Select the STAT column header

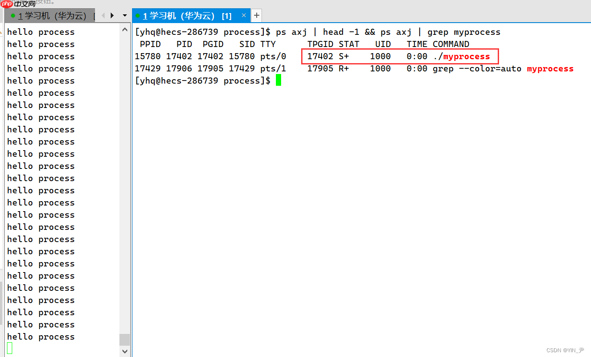[x=349, y=44]
